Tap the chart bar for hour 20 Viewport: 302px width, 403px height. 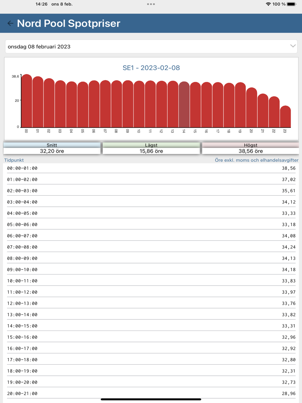[252, 107]
